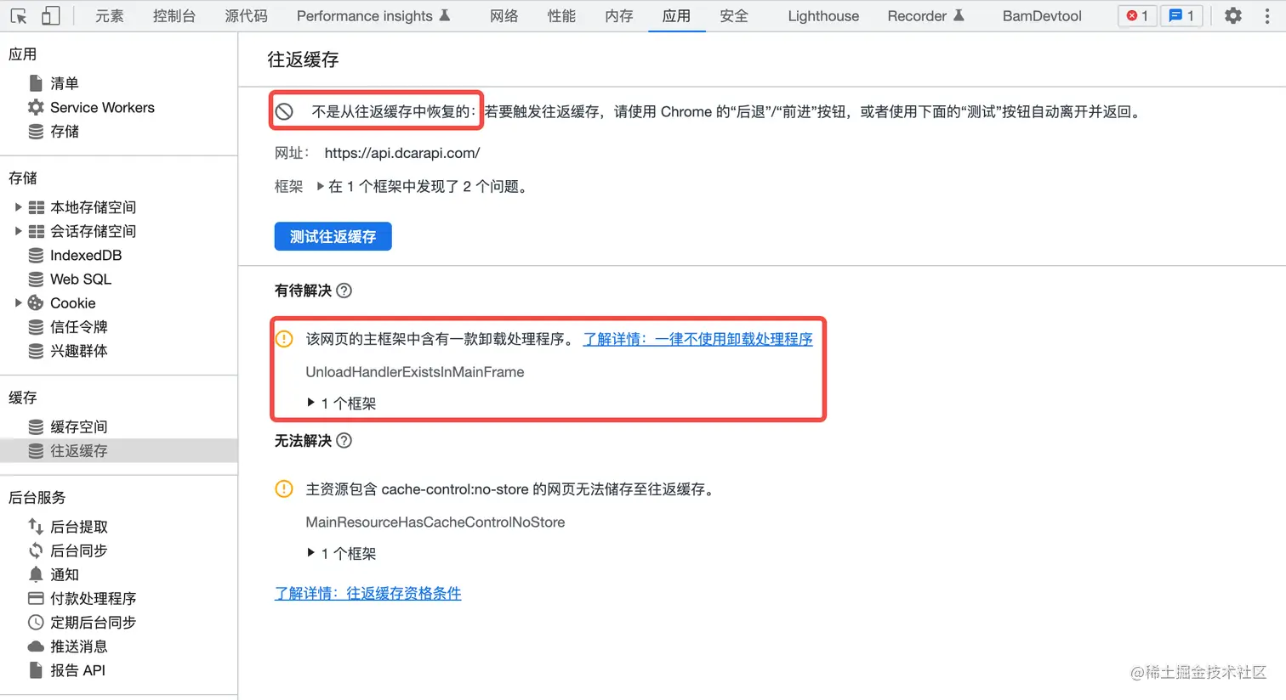Switch to the 网络 tab
The width and height of the screenshot is (1286, 700).
tap(504, 15)
